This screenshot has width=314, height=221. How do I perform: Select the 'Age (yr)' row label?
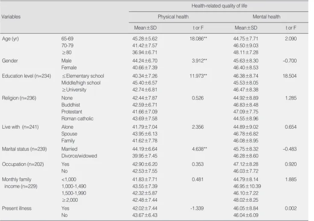click(x=10, y=38)
